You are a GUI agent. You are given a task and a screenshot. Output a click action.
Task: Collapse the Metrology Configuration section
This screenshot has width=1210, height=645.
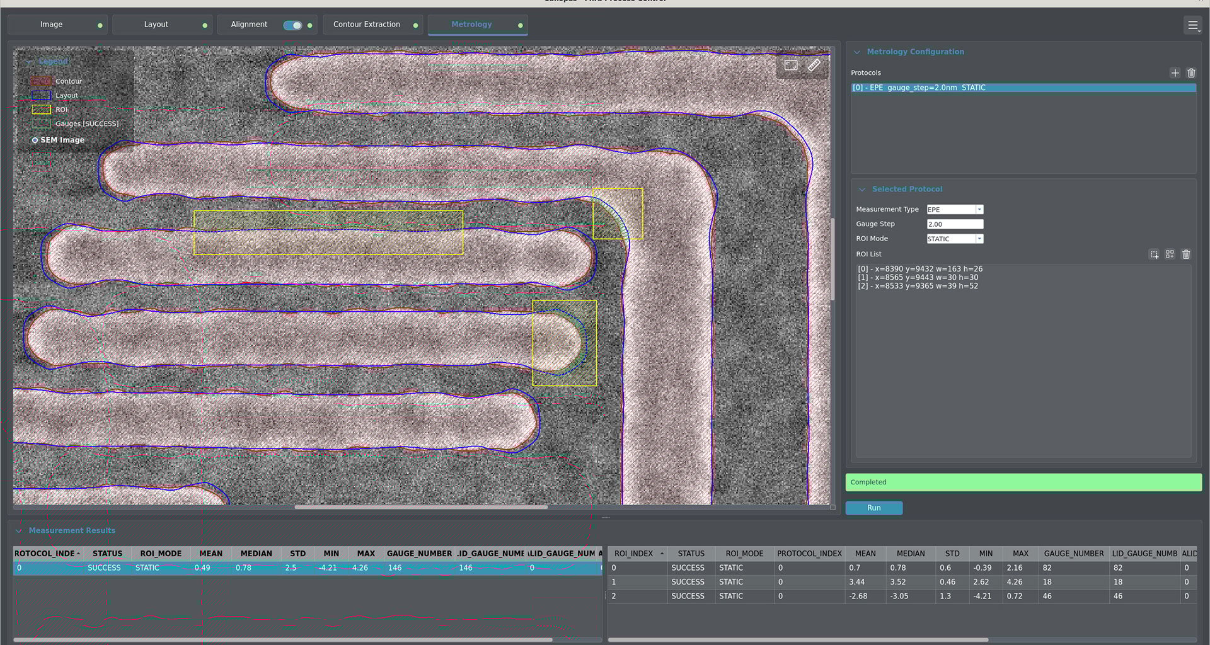tap(857, 52)
